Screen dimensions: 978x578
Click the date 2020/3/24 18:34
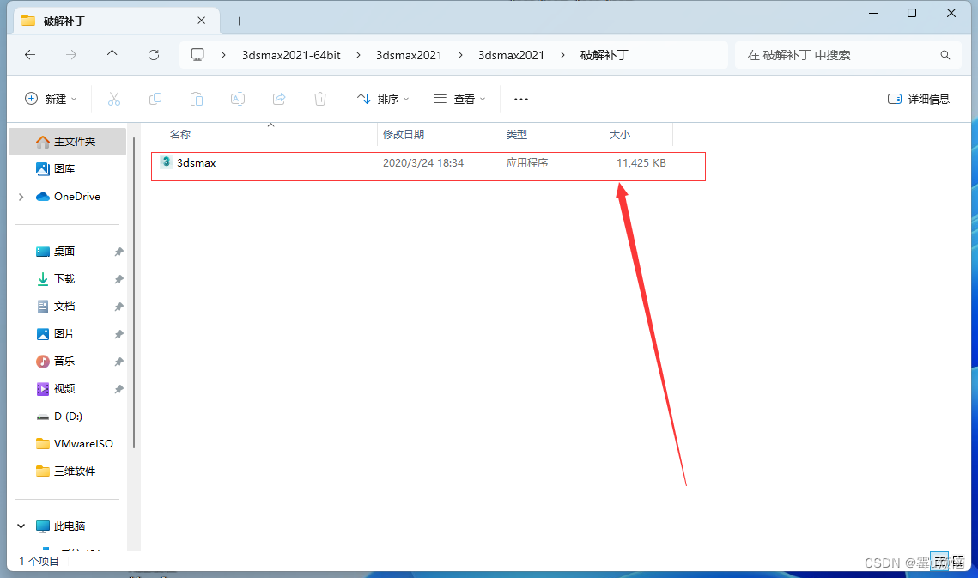point(423,163)
